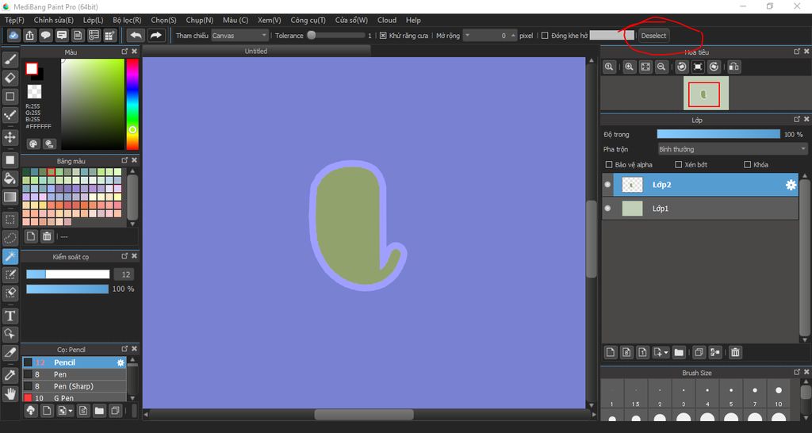The height and width of the screenshot is (433, 812).
Task: Open Lớp2 layer settings gear
Action: (791, 185)
